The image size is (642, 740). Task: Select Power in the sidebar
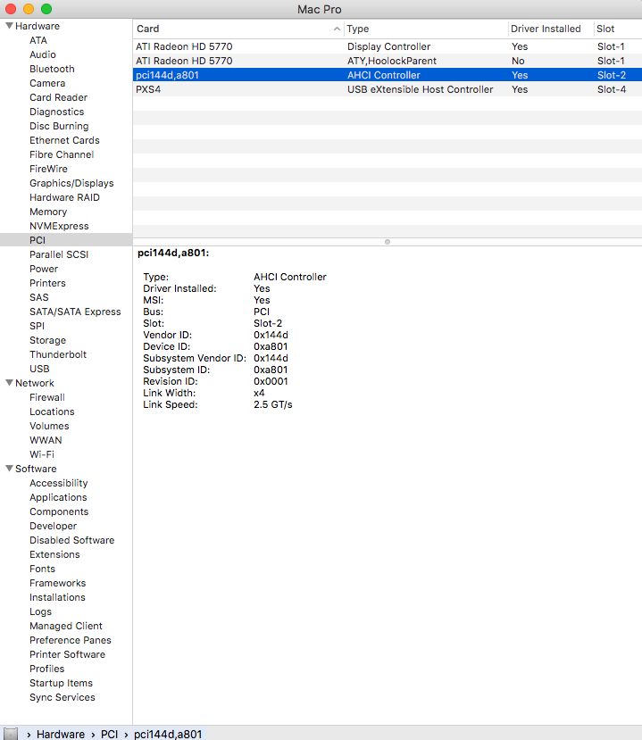point(44,269)
